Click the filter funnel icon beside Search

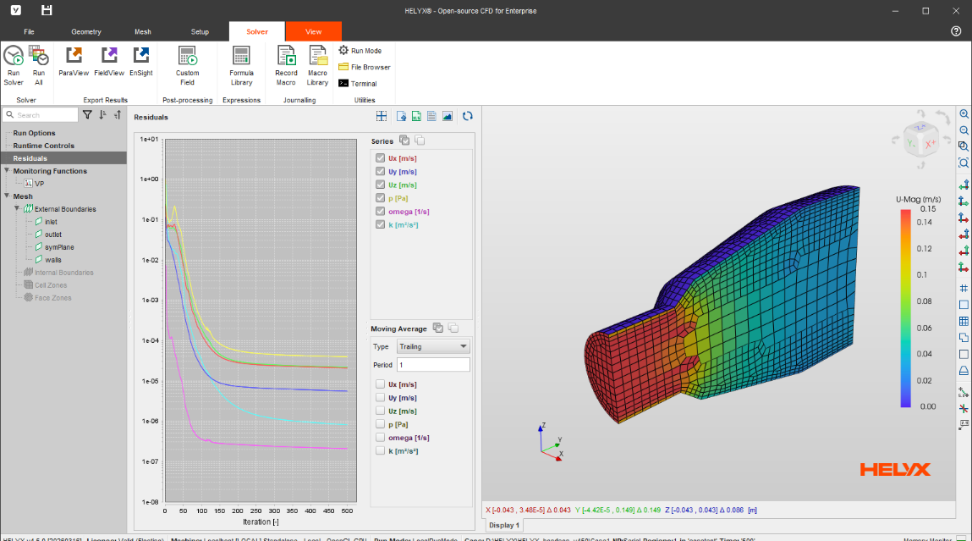(87, 115)
